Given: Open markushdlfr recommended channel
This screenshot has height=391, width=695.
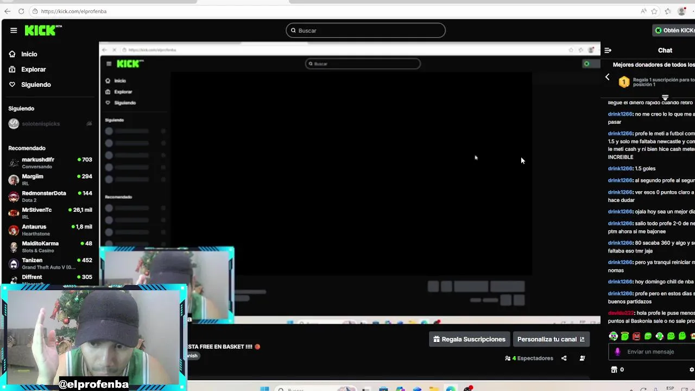Looking at the screenshot, I should tap(50, 162).
